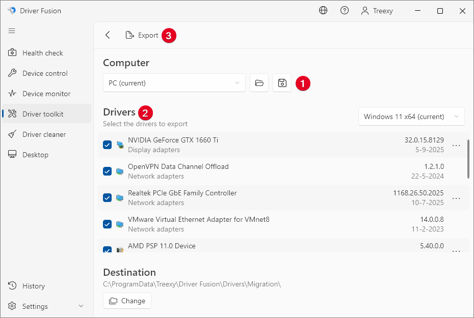Image resolution: width=474 pixels, height=318 pixels.
Task: Click the Realtek network adapter icon
Action: click(x=120, y=198)
